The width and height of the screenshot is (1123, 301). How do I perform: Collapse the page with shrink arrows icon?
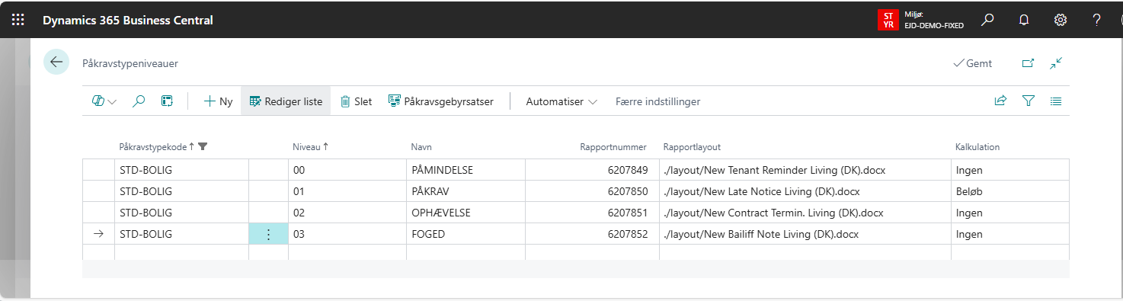(1056, 63)
